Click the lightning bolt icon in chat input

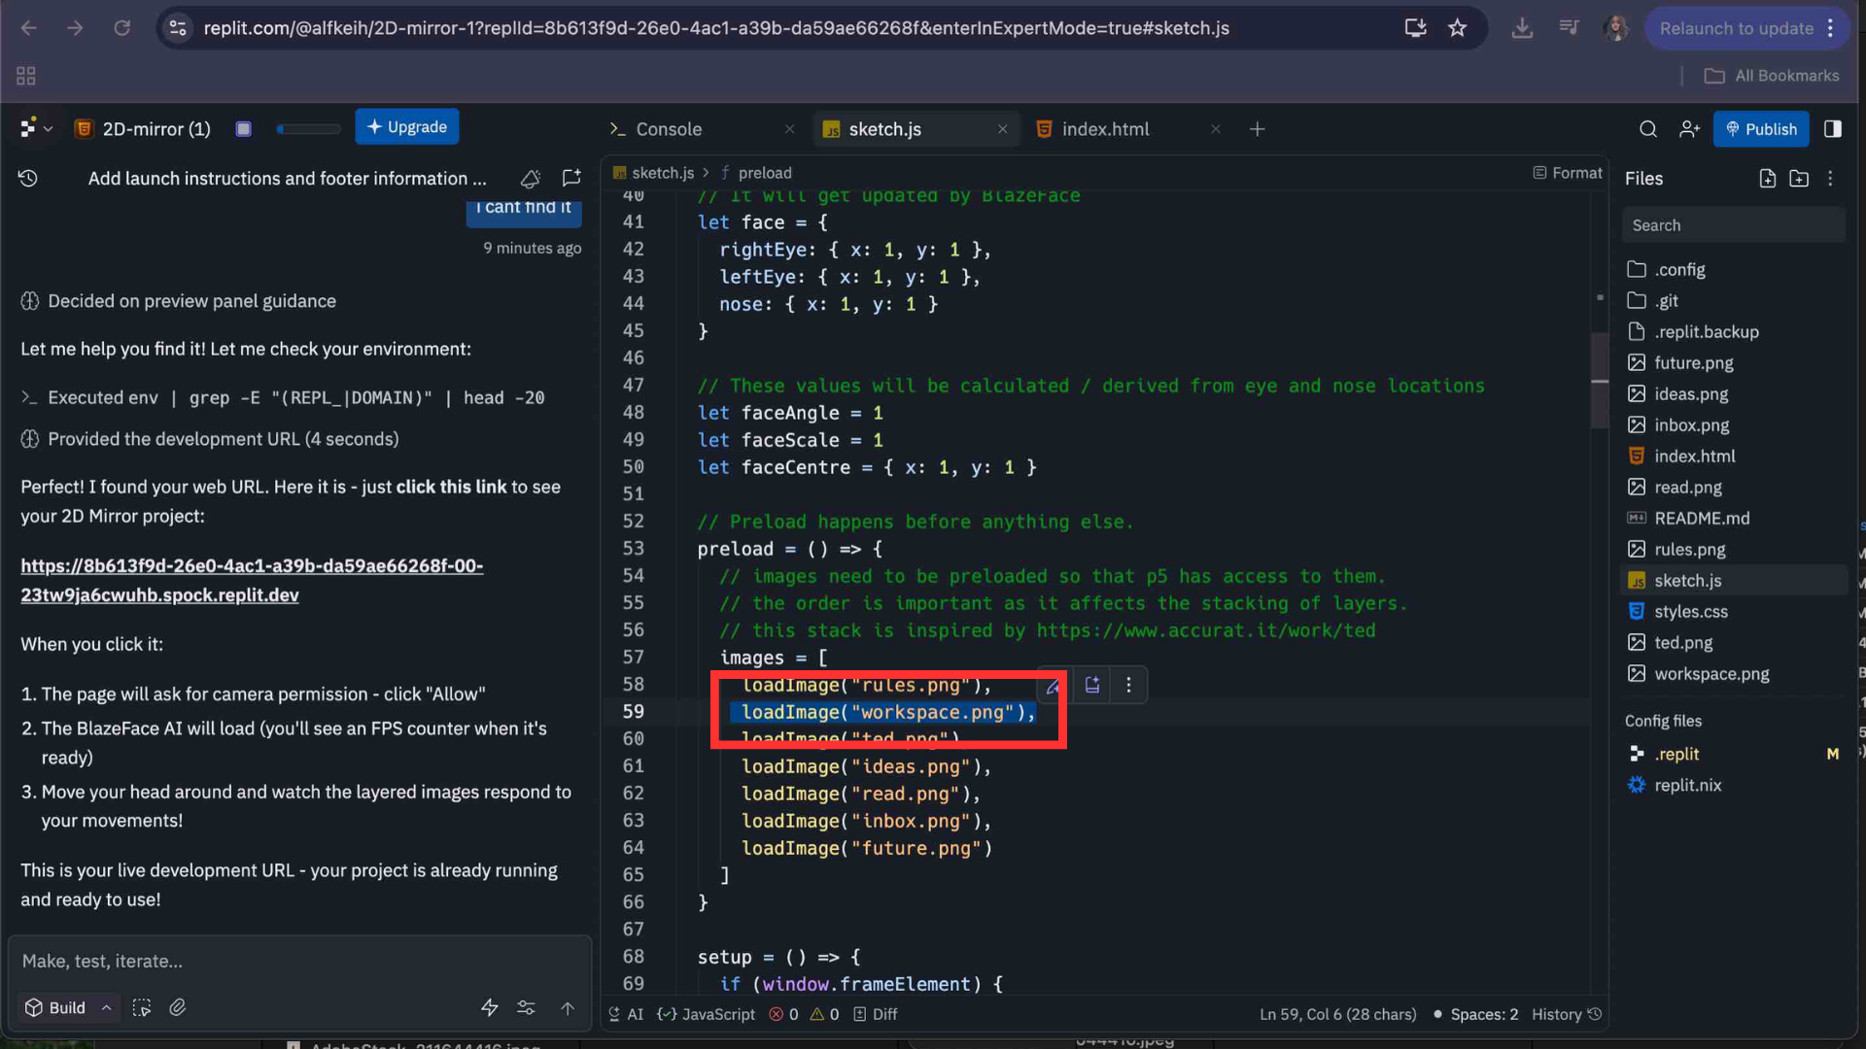[x=489, y=1008]
